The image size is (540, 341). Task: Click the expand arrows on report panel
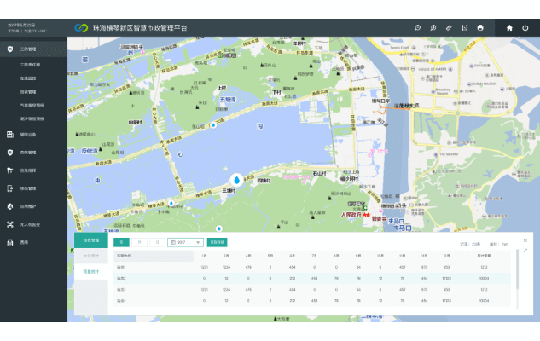(x=525, y=250)
